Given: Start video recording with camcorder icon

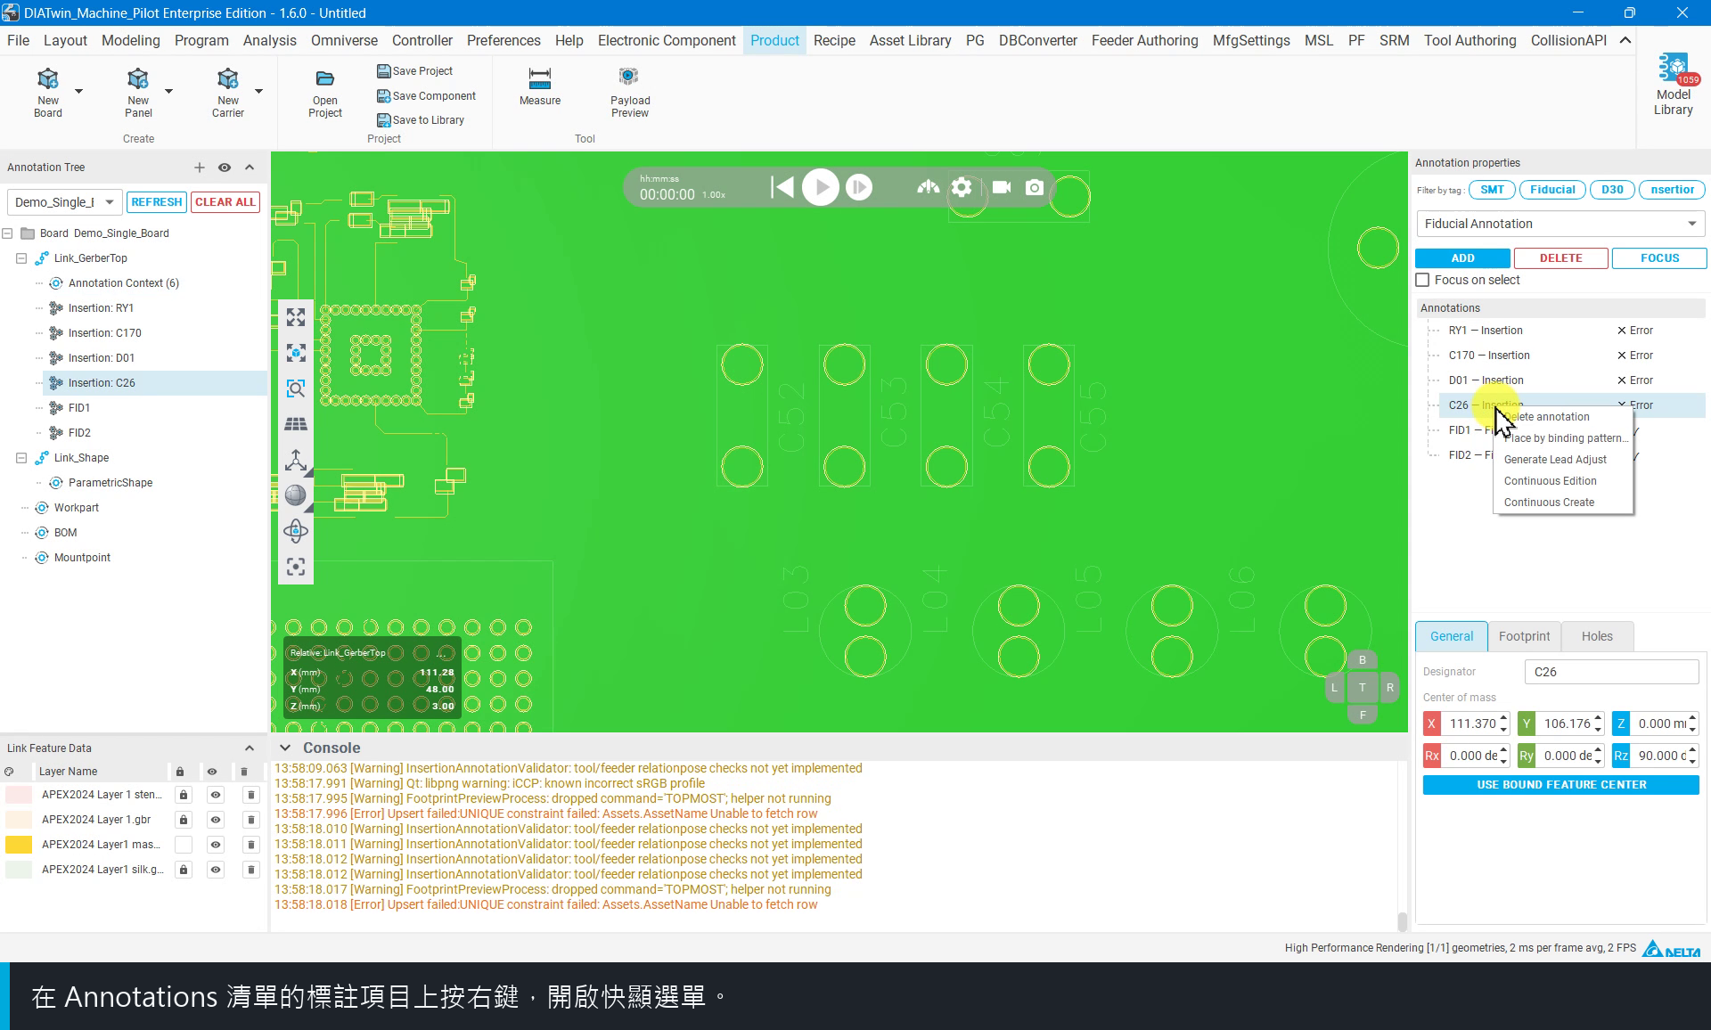Looking at the screenshot, I should coord(1002,187).
